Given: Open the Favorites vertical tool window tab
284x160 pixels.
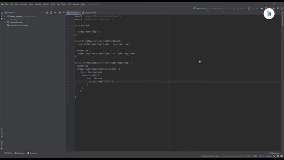Looking at the screenshot, I should click(2, 145).
